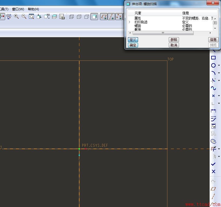Toggle datum axis display on the toolbar
Image resolution: width=221 pixels, height=207 pixels.
[x=111, y=17]
